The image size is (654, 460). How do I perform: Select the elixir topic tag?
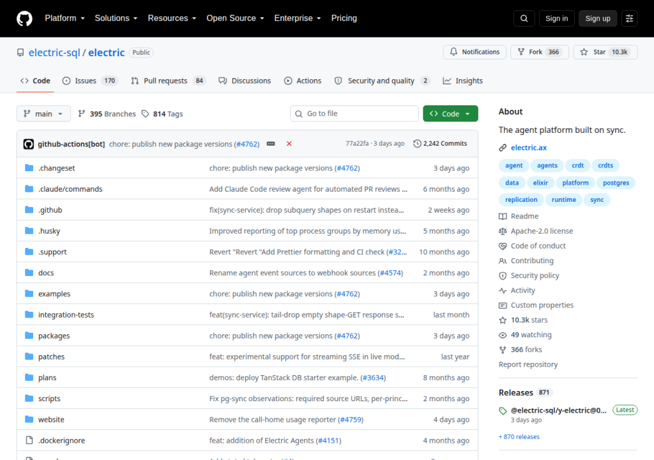[540, 183]
